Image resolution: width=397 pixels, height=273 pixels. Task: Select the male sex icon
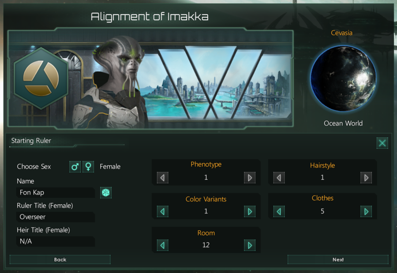click(x=75, y=167)
